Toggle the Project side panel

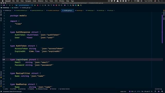click(1, 13)
